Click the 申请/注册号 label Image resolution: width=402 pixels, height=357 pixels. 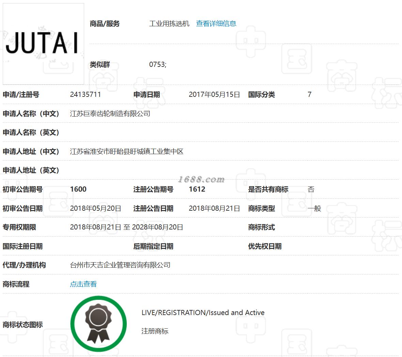(x=21, y=94)
